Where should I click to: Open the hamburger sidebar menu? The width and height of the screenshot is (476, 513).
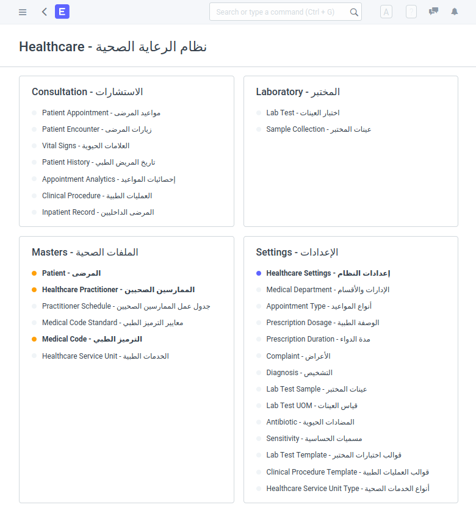[x=23, y=12]
